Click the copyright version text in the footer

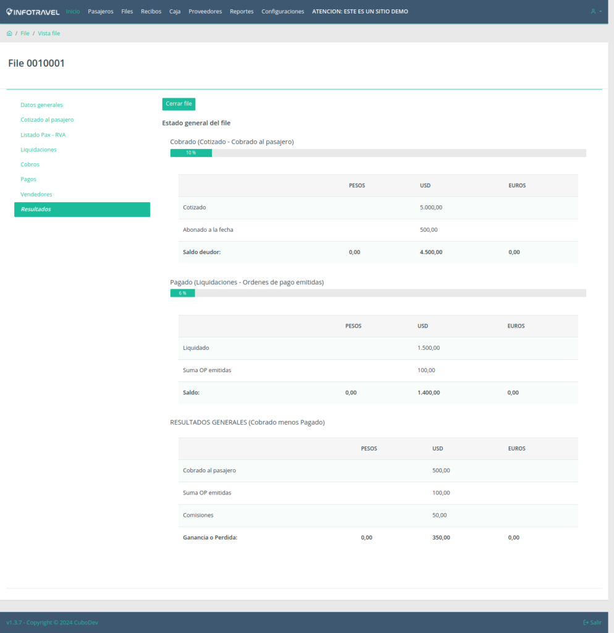(x=53, y=622)
